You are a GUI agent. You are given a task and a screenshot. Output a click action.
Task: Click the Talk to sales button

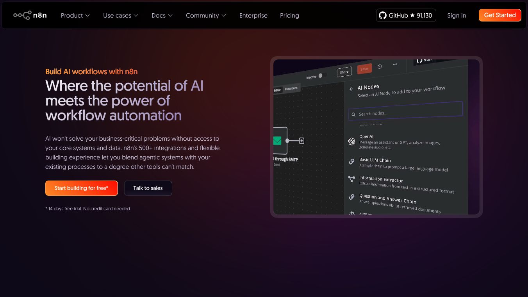click(148, 188)
